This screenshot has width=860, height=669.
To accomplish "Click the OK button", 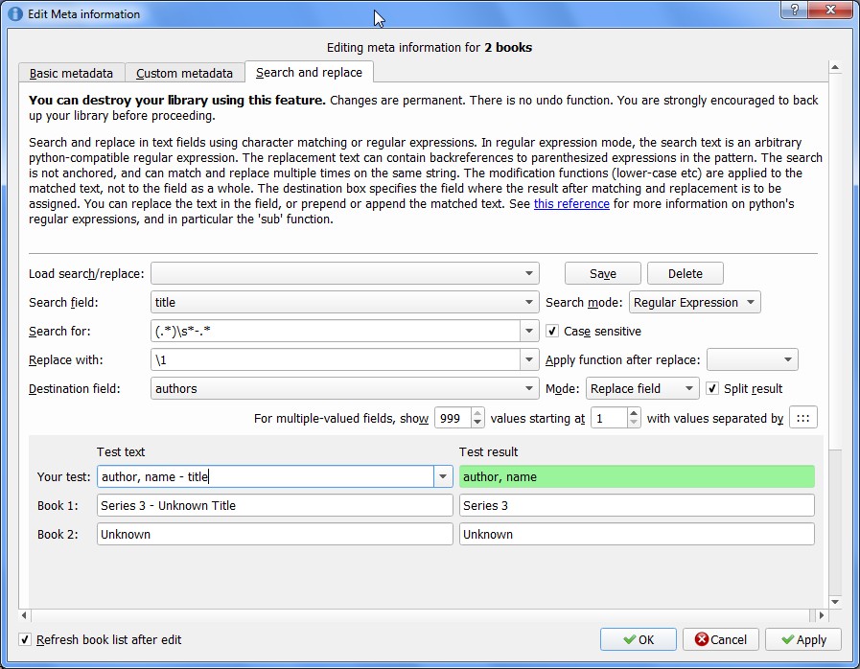I will (639, 639).
